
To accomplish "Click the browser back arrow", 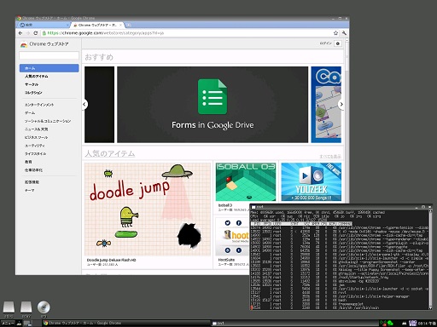I will click(20, 33).
